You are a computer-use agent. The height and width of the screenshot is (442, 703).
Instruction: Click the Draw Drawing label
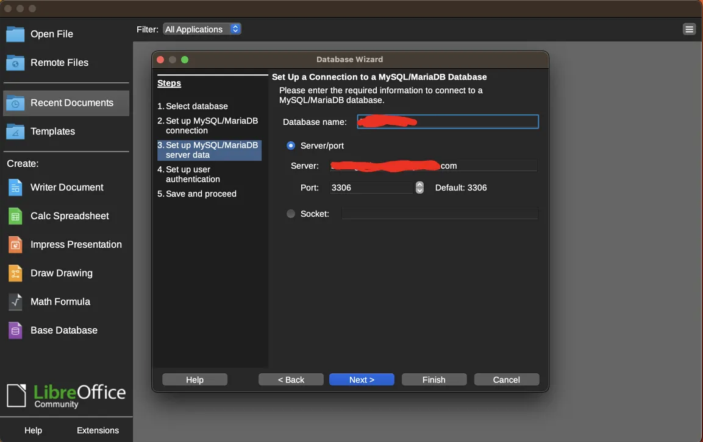(x=62, y=273)
